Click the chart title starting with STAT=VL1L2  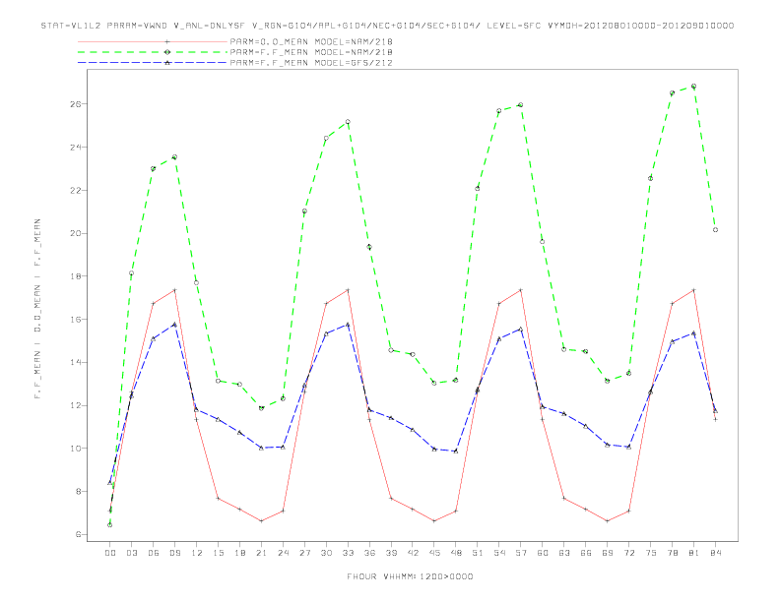pos(387,26)
